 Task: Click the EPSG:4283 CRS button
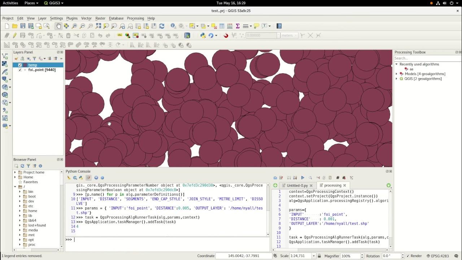437,256
